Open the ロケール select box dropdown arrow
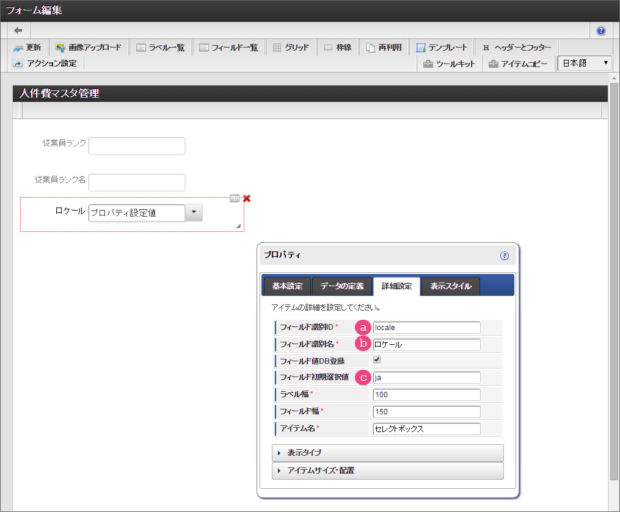 tap(193, 212)
